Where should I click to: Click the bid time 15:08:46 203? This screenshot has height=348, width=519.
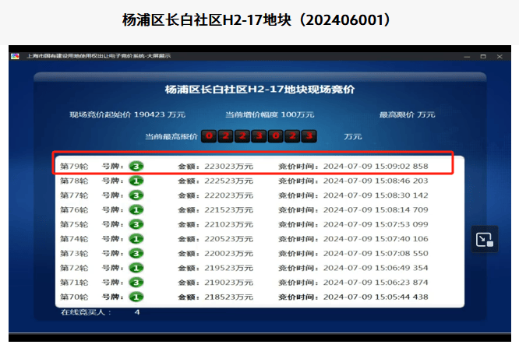tap(401, 181)
